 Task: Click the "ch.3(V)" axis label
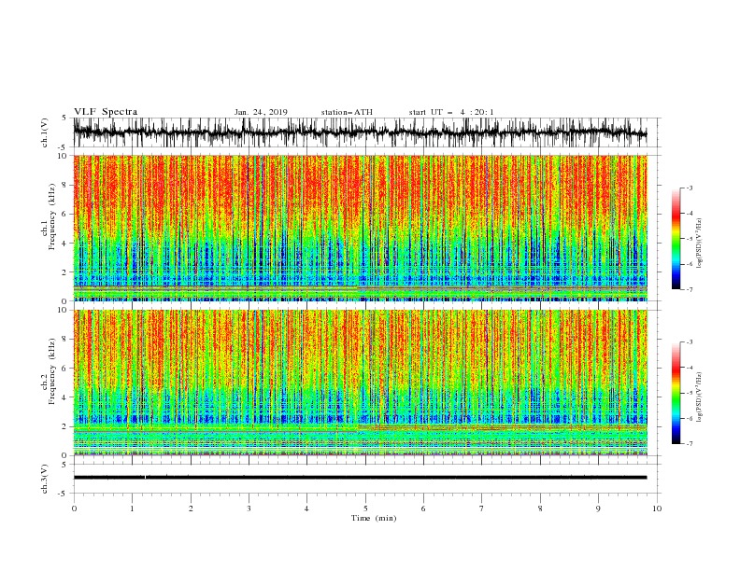(45, 479)
